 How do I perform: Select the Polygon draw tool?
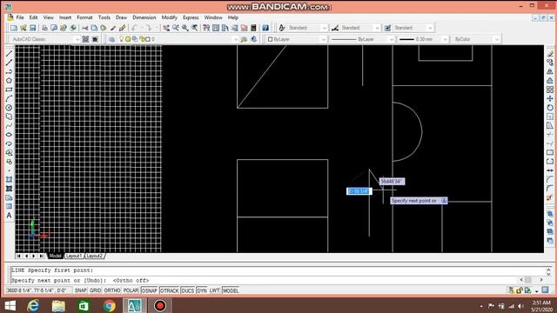(10, 81)
